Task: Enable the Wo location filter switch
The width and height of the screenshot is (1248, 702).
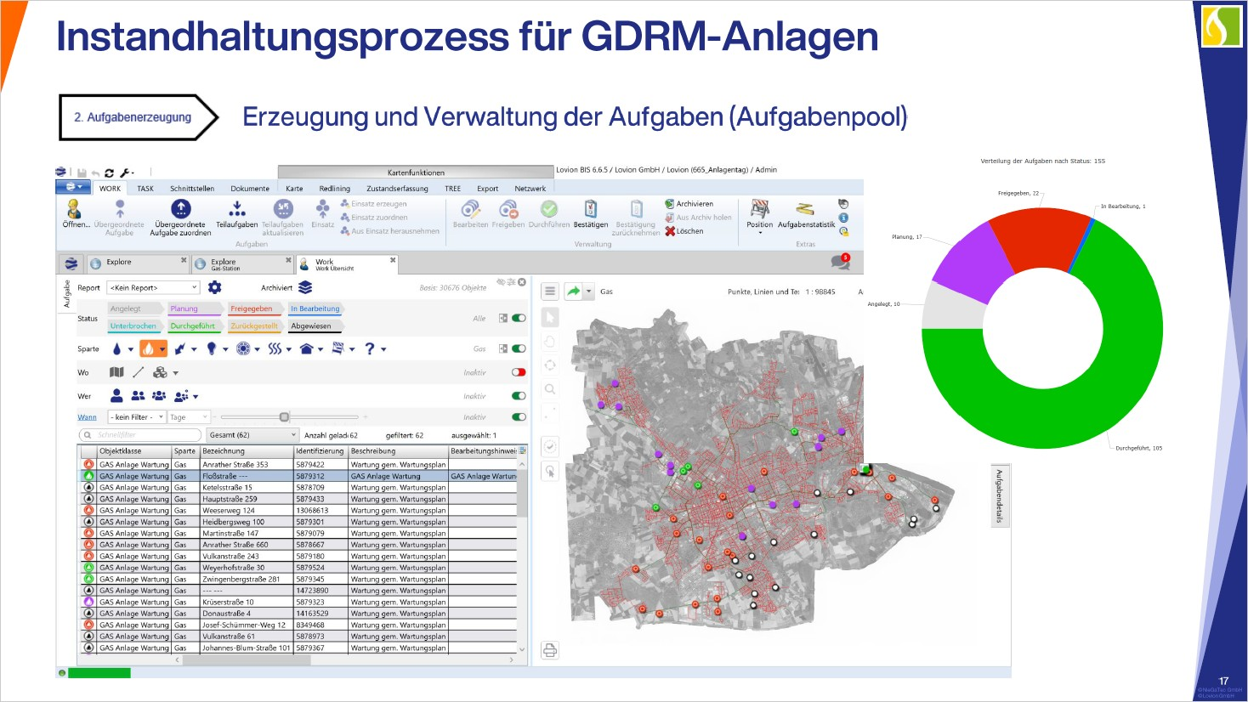Action: tap(519, 372)
